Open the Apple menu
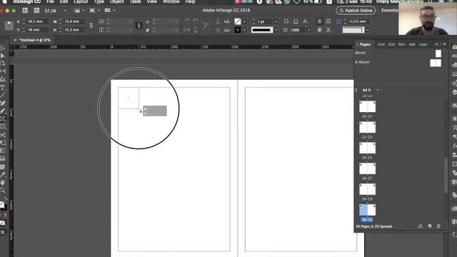This screenshot has width=457, height=257. point(5,1)
